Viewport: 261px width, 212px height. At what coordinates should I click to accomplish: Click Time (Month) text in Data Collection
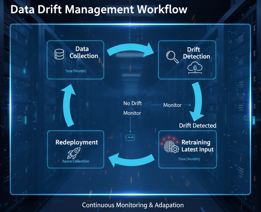76,71
